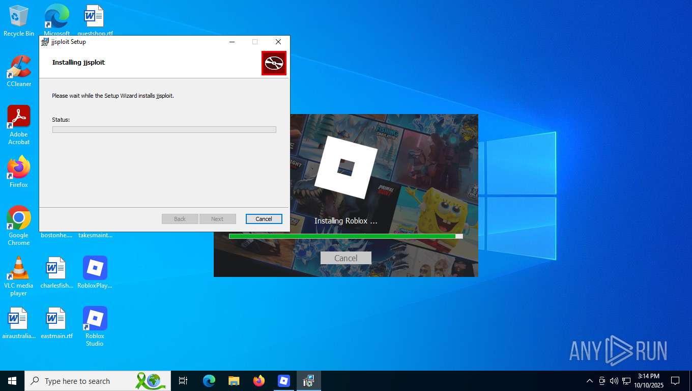Open network status in system tray

click(626, 381)
